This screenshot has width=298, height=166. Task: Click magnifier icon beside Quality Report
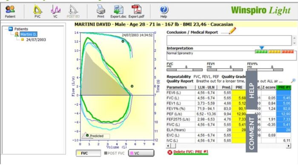(293, 81)
